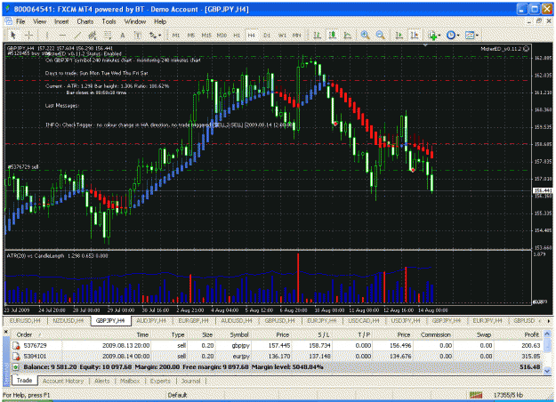Image resolution: width=556 pixels, height=402 pixels.
Task: Open the View menu
Action: (40, 21)
